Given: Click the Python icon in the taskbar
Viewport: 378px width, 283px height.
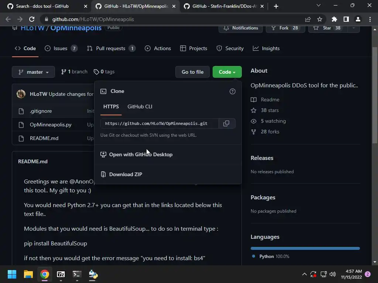Looking at the screenshot, I should click(x=93, y=274).
